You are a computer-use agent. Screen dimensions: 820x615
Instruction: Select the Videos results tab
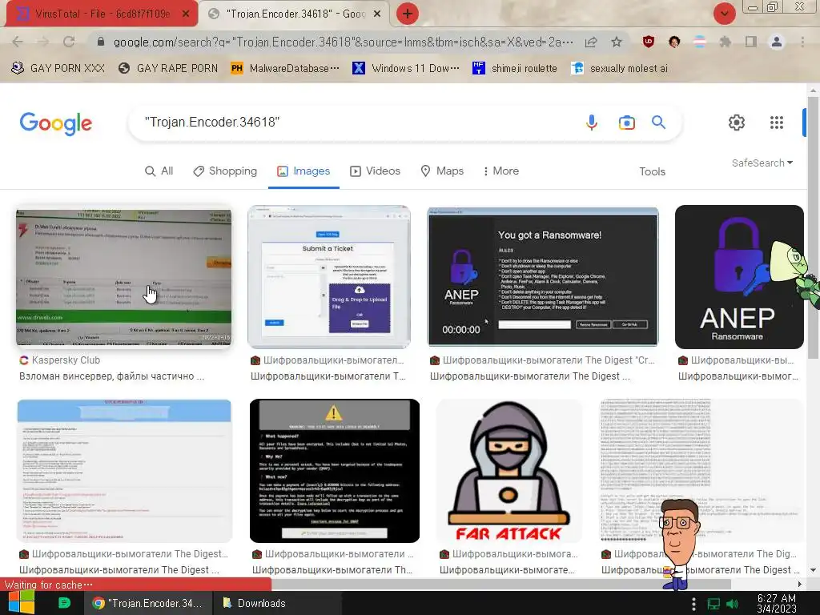375,171
